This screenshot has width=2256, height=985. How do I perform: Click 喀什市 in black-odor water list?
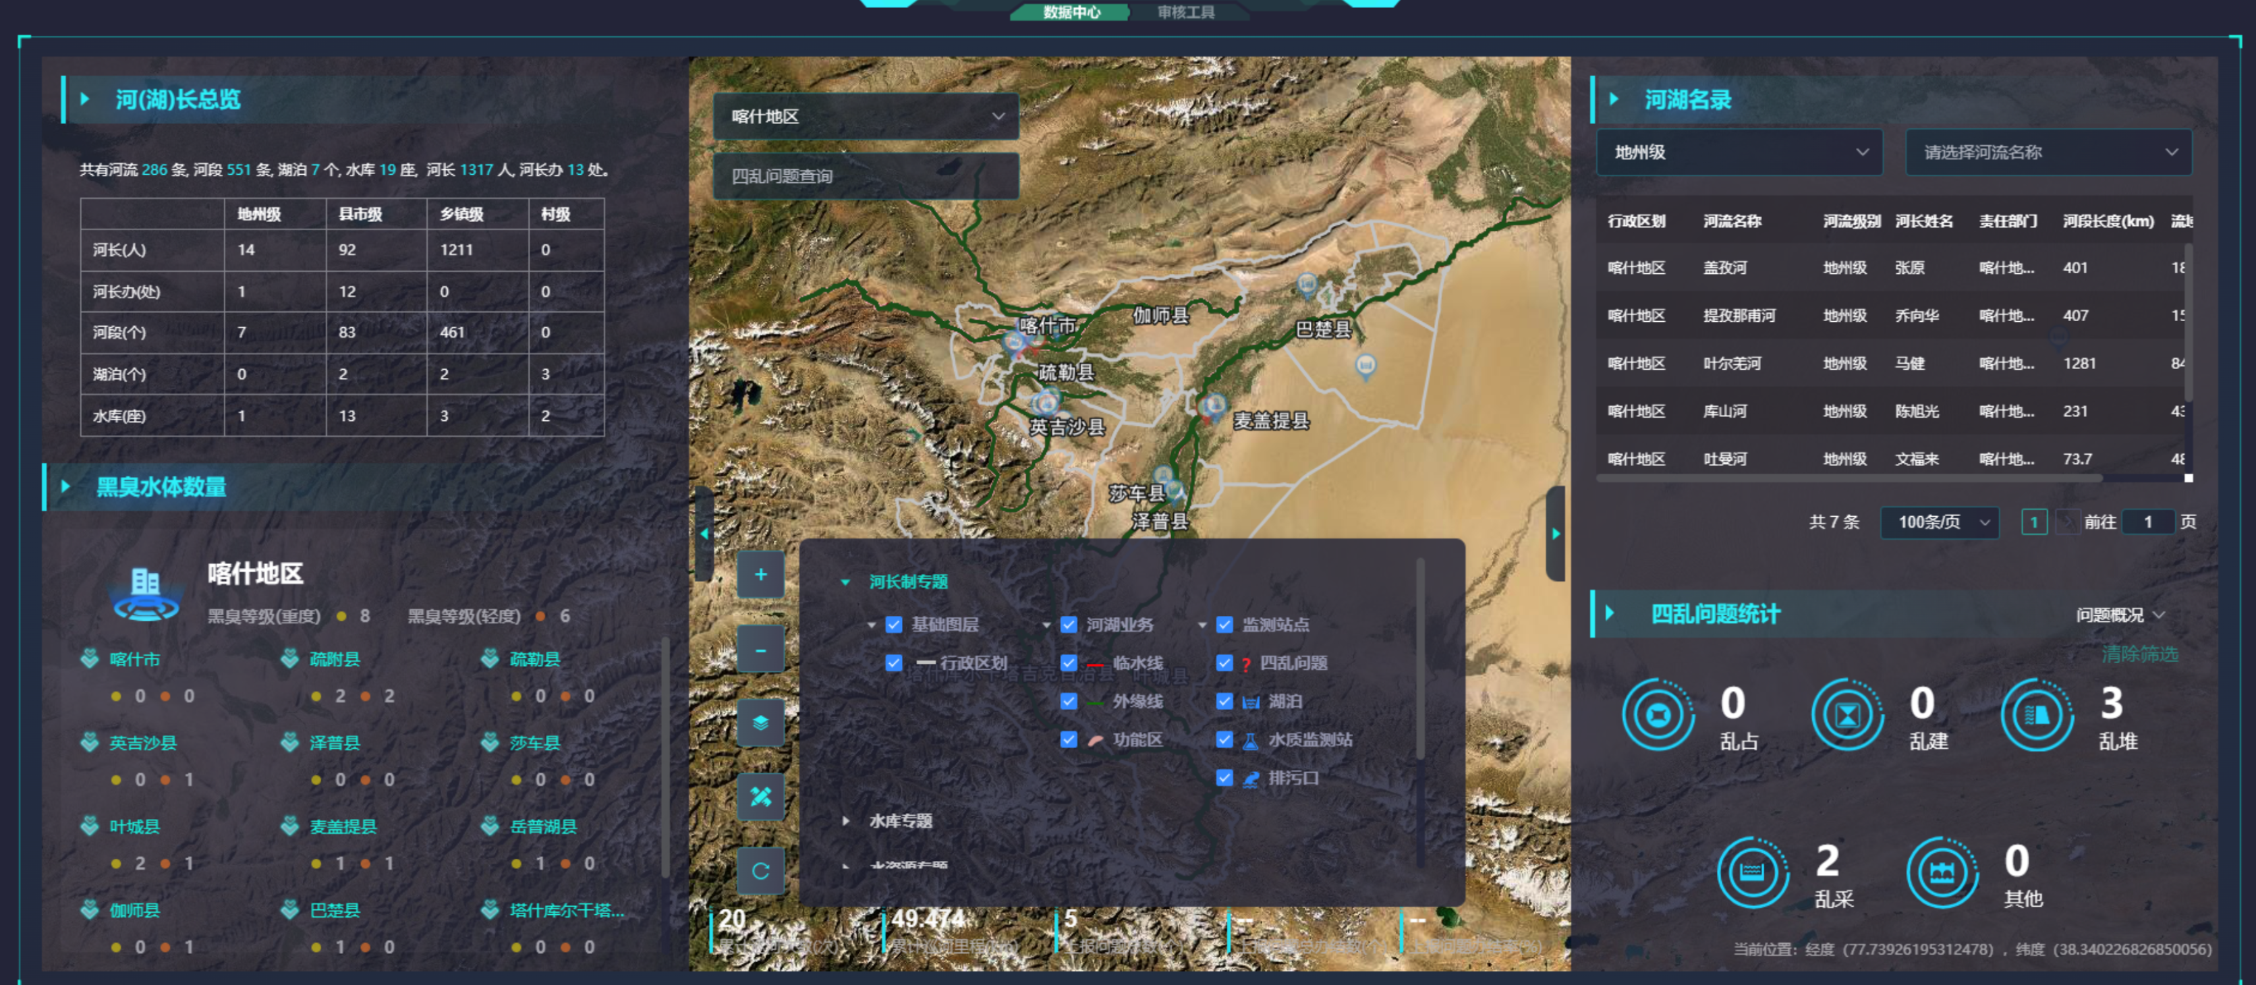point(134,659)
